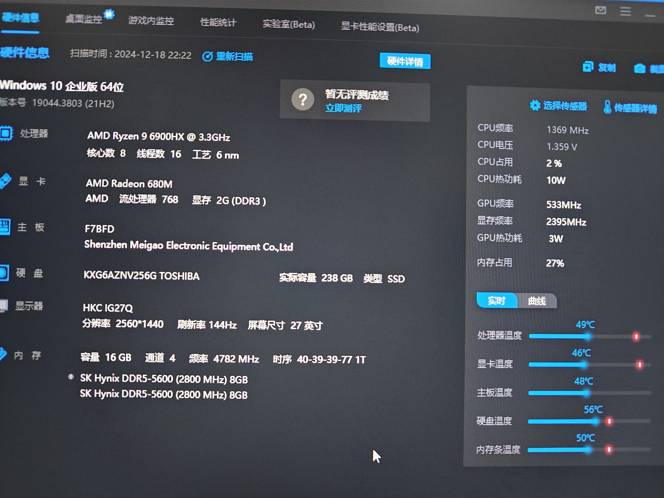Switch to 实时 realtime view

496,301
